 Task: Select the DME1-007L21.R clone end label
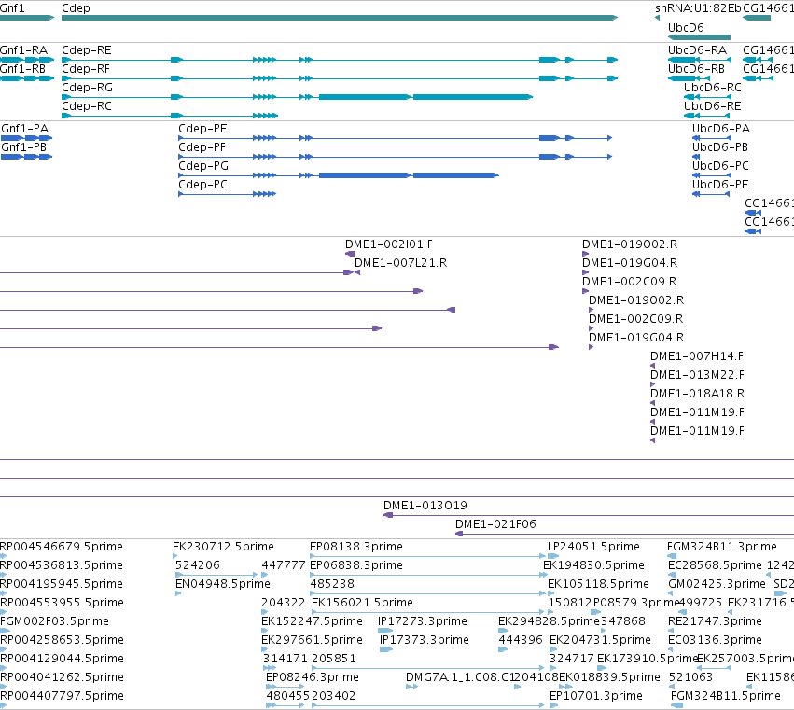tap(400, 263)
